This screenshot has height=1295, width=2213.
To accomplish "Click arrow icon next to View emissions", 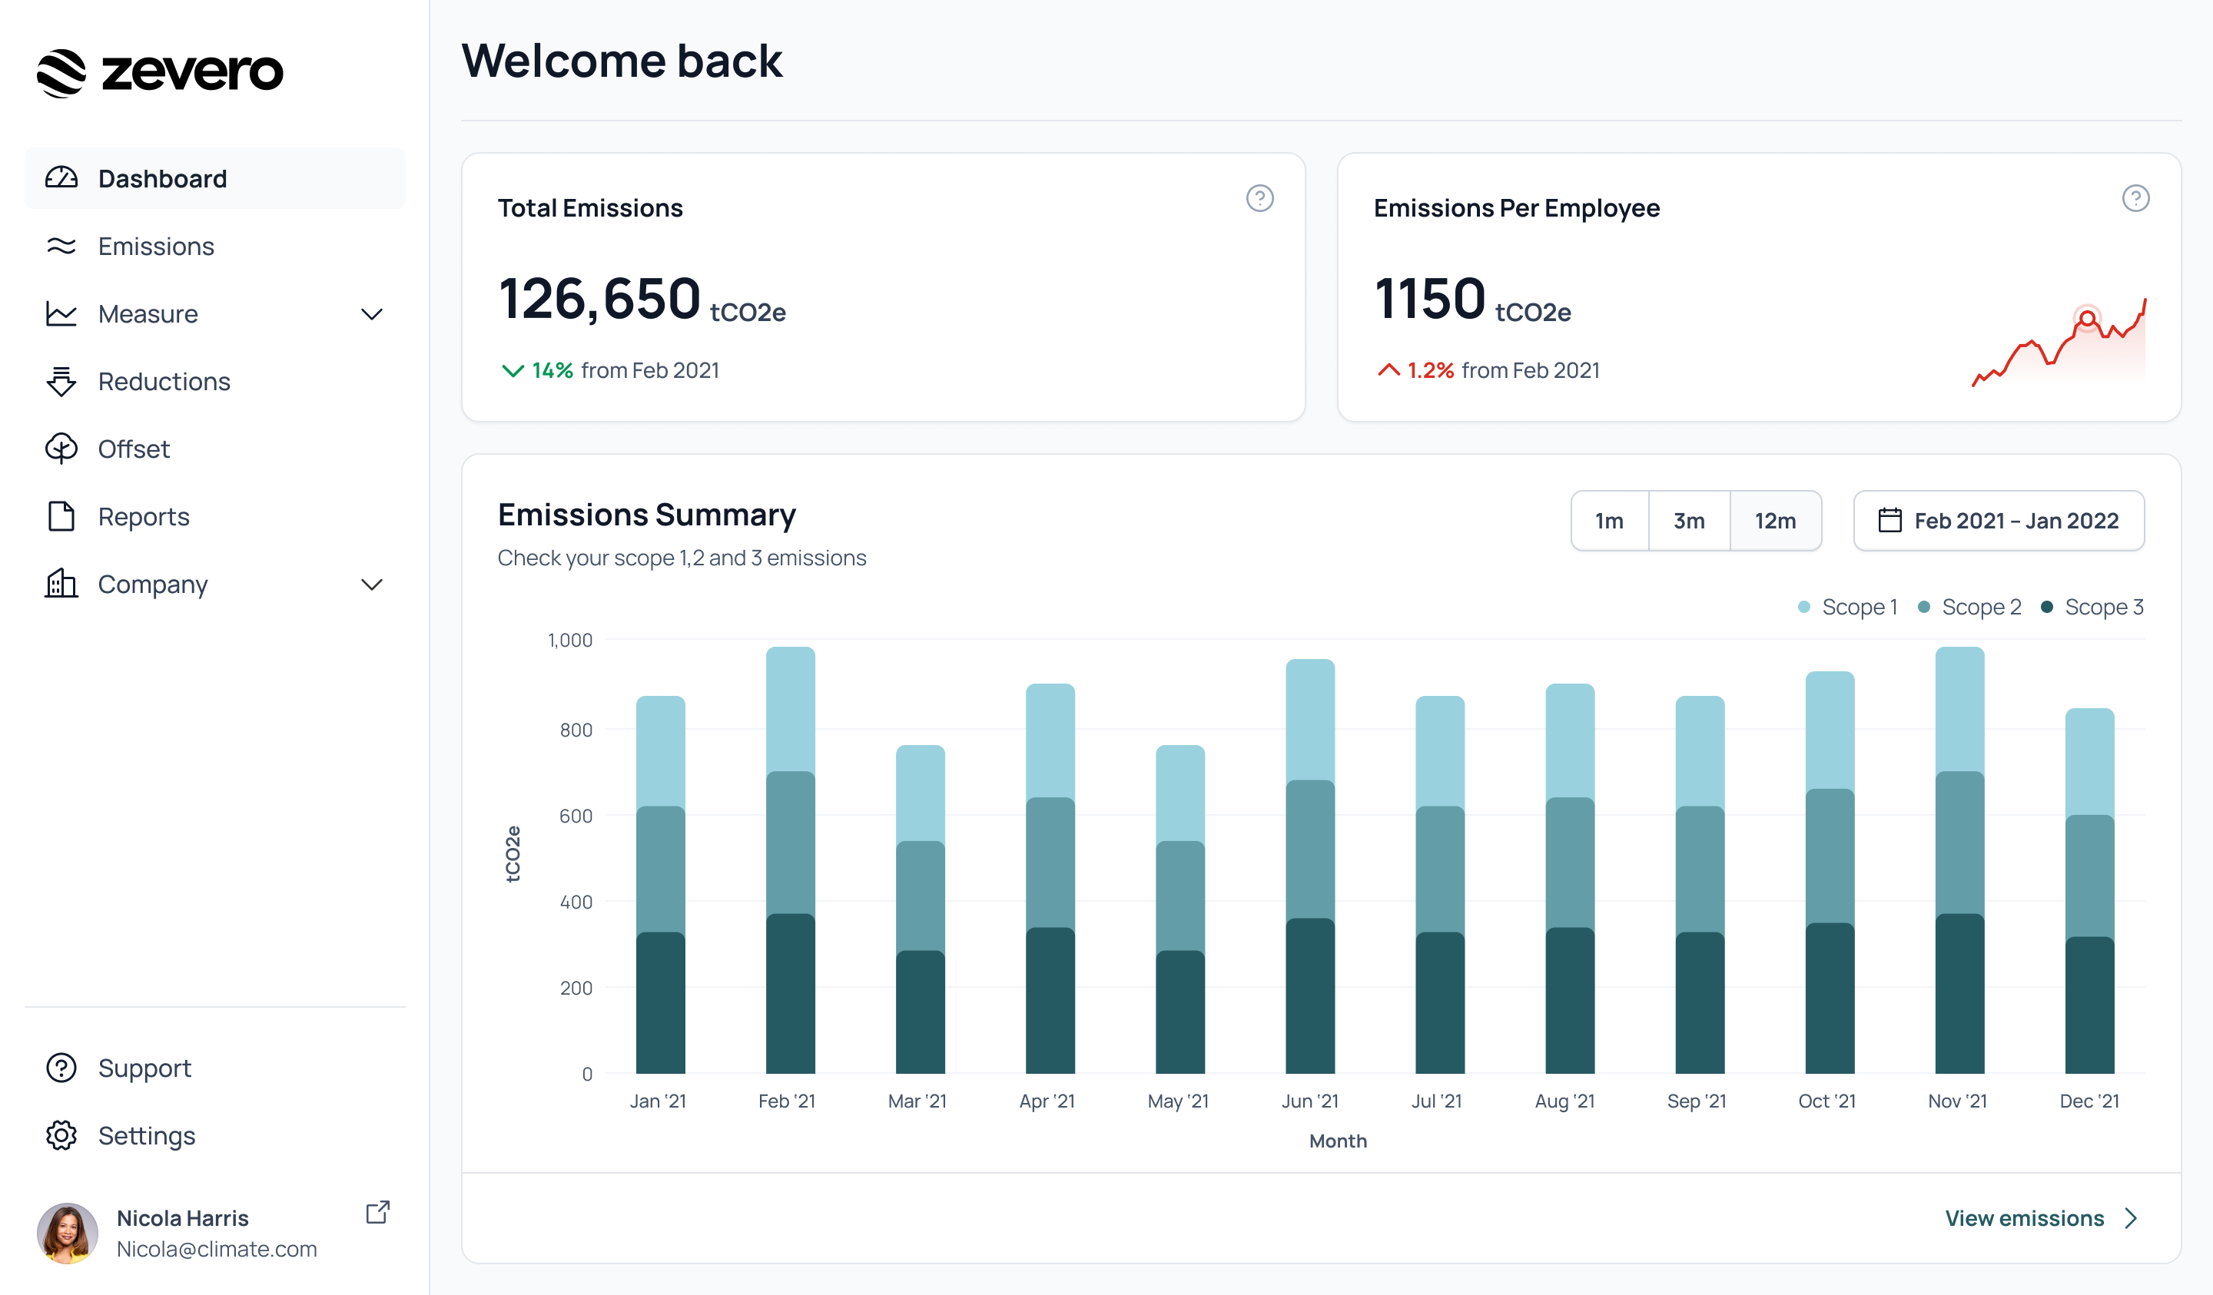I will pos(2132,1219).
